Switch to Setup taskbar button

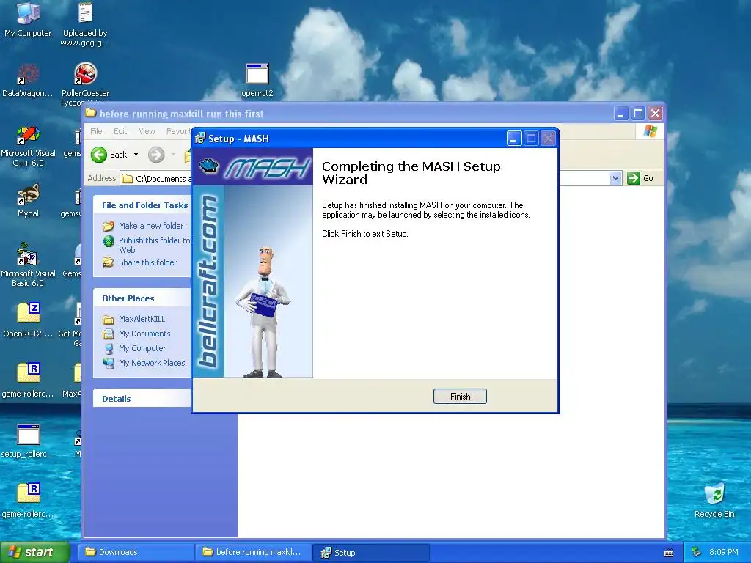370,552
